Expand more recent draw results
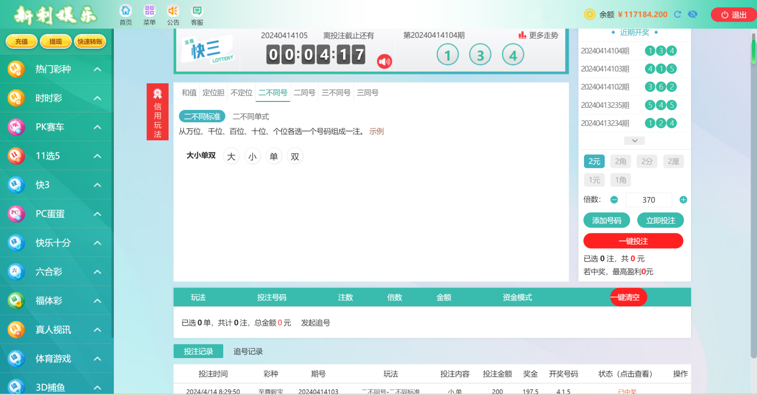 pyautogui.click(x=634, y=141)
